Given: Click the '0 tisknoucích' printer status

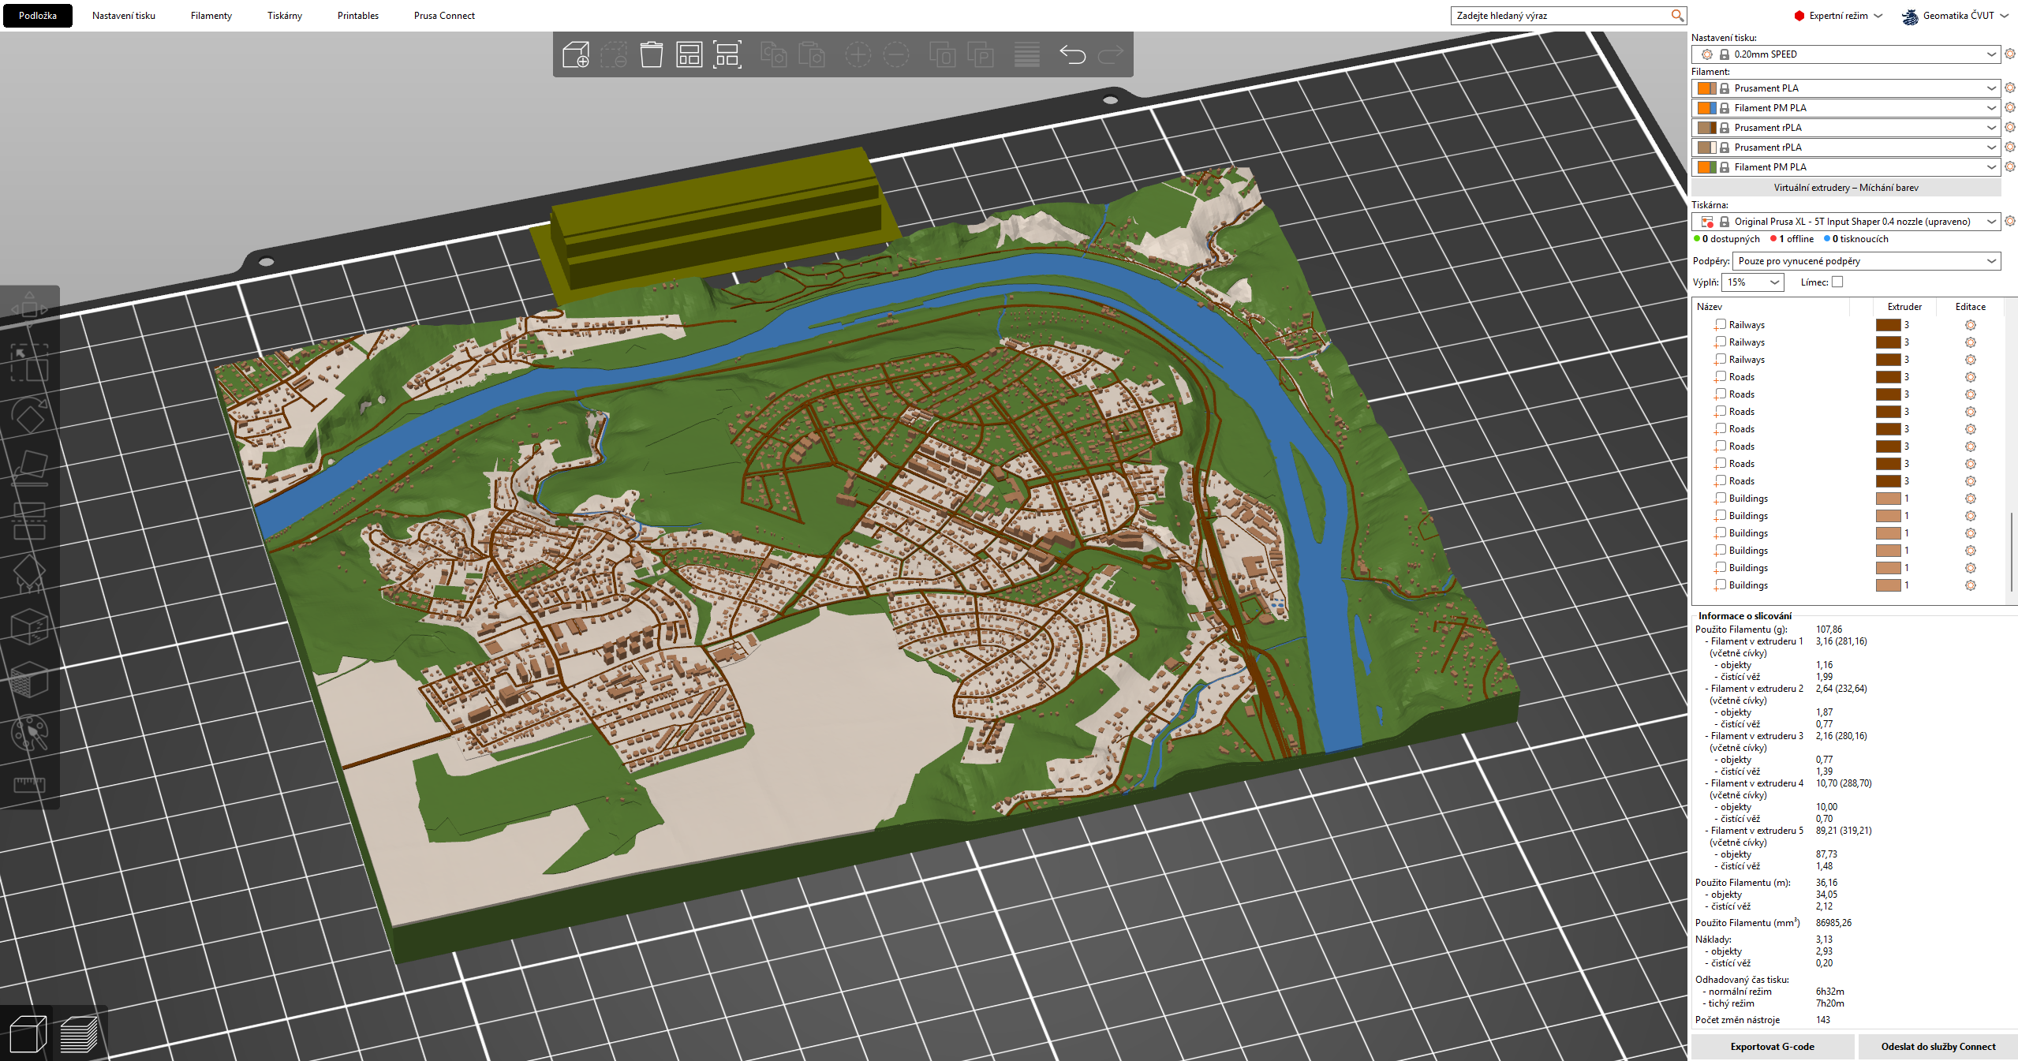Looking at the screenshot, I should [x=1855, y=239].
